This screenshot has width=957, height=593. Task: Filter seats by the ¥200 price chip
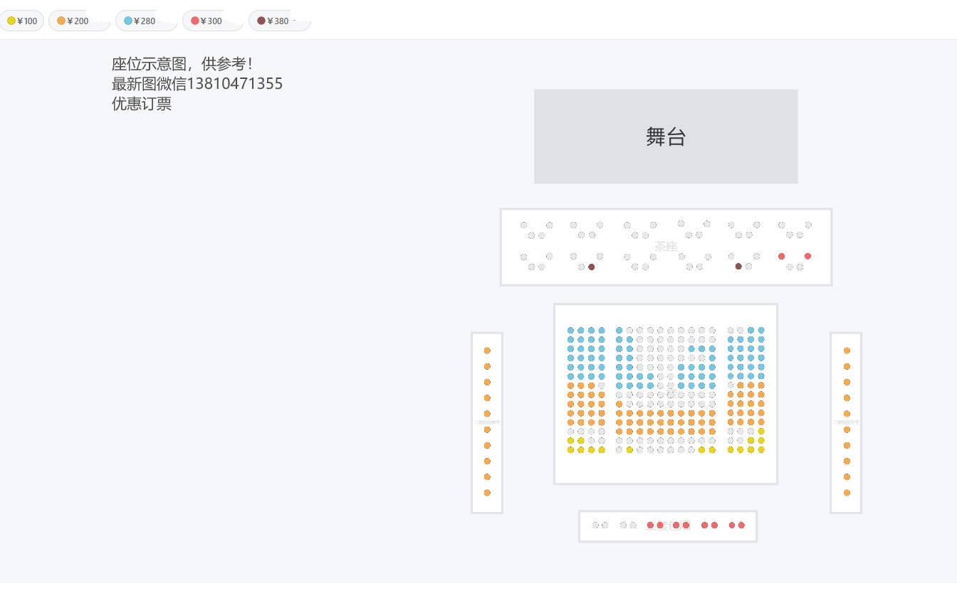tap(73, 21)
